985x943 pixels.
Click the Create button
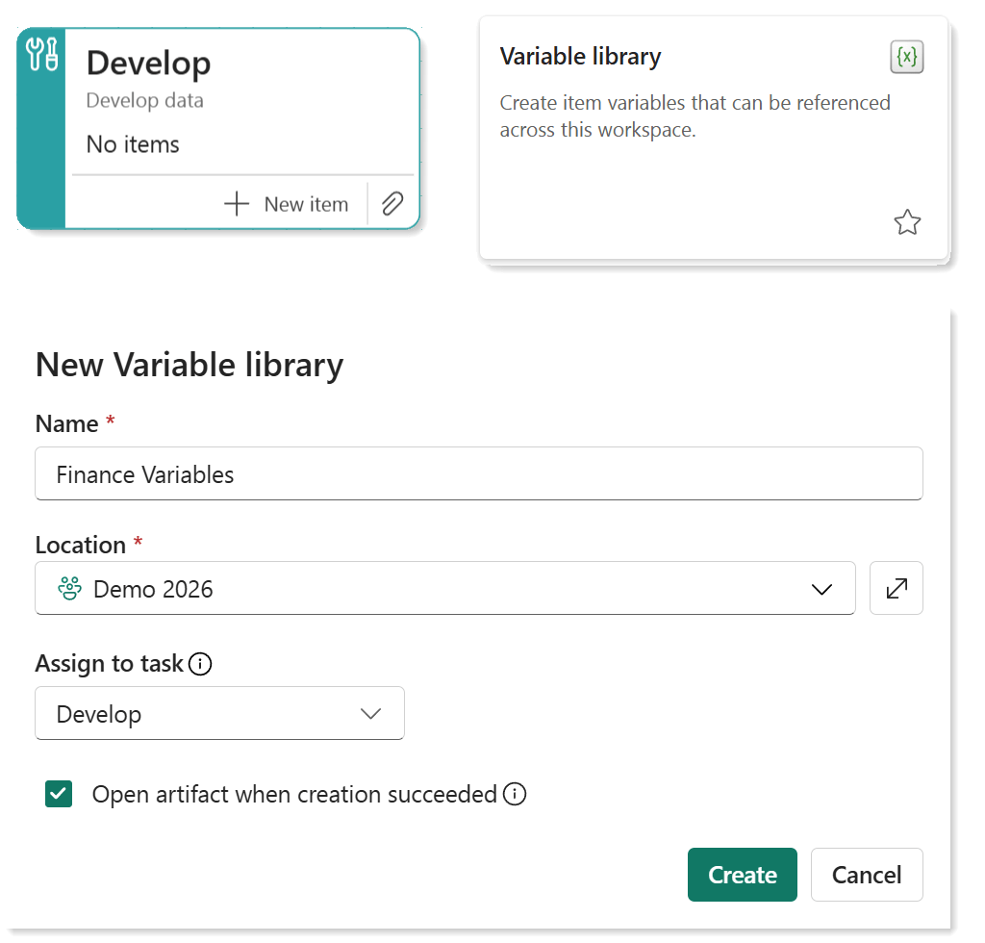point(742,875)
